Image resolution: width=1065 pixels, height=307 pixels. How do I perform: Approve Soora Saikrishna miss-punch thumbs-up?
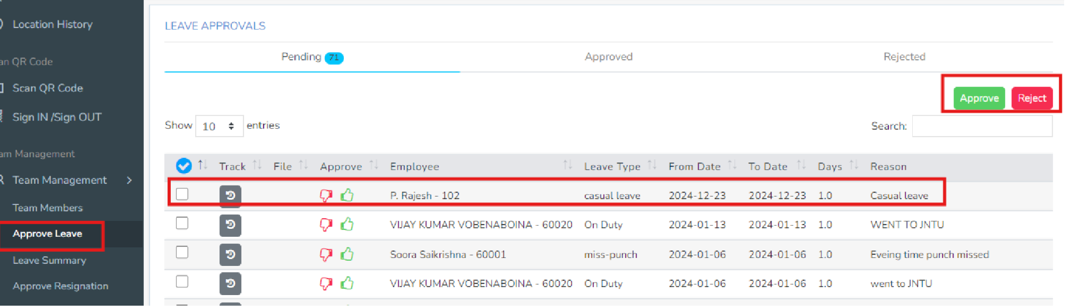click(x=347, y=254)
